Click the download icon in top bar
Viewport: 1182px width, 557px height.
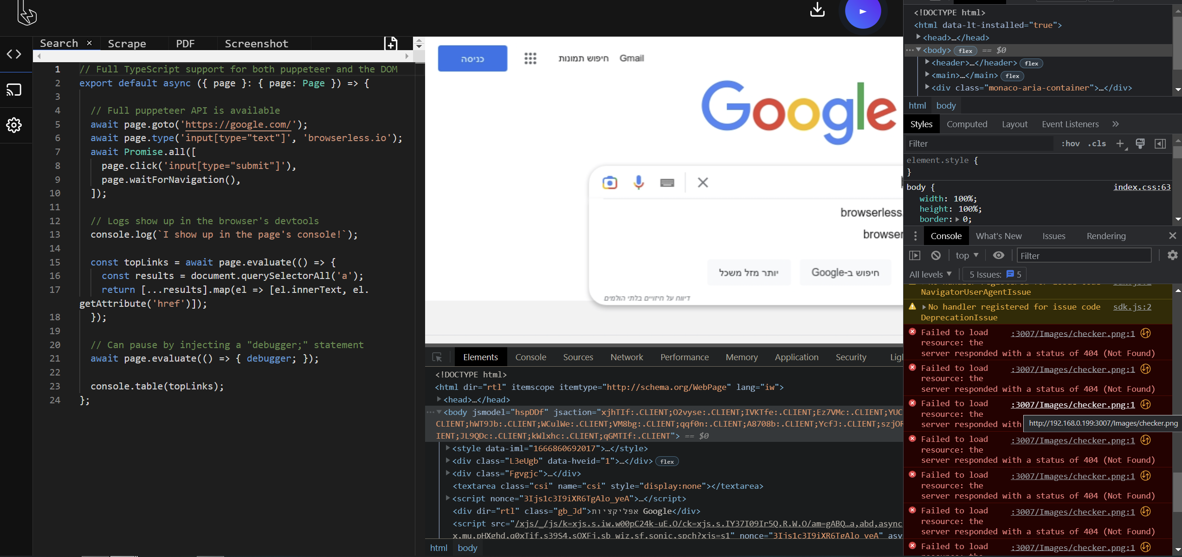pos(817,9)
